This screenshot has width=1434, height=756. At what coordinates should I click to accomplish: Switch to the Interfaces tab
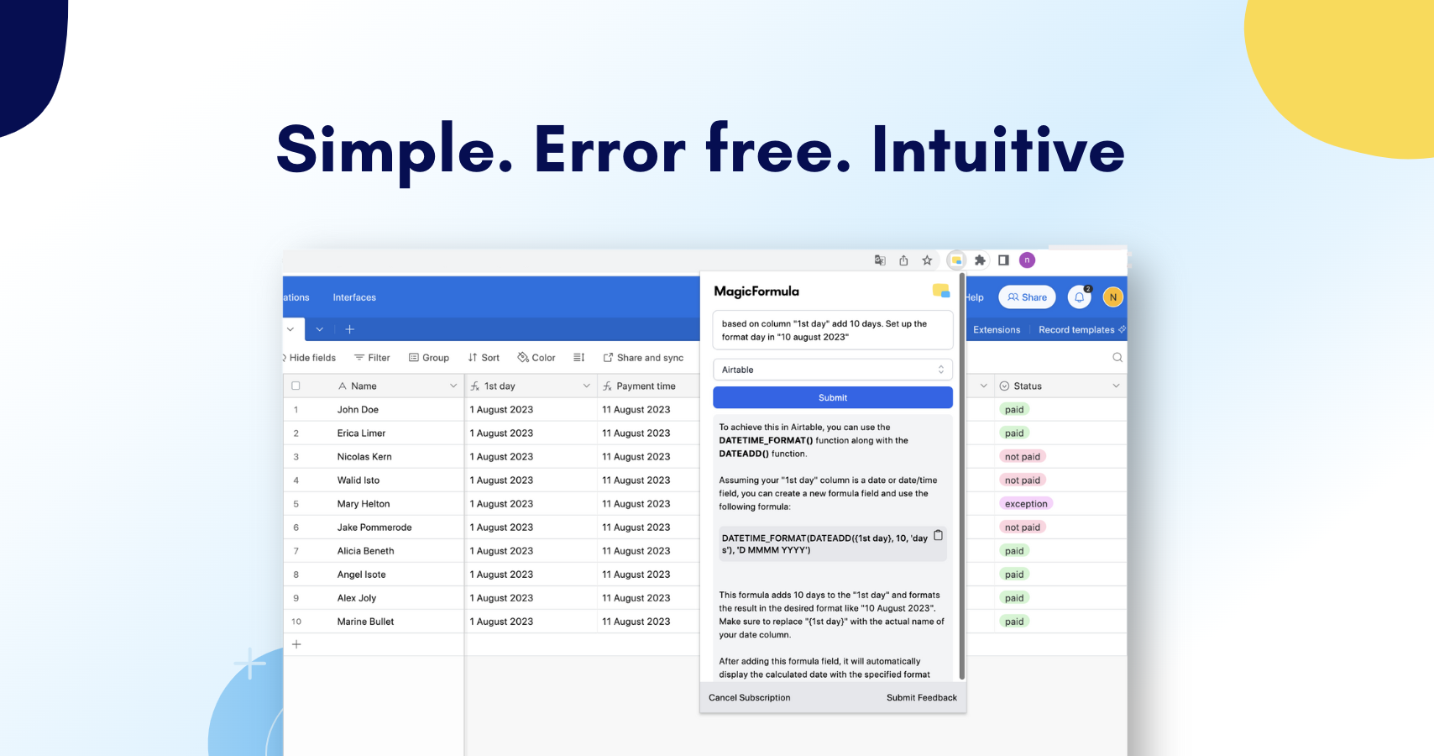(353, 297)
